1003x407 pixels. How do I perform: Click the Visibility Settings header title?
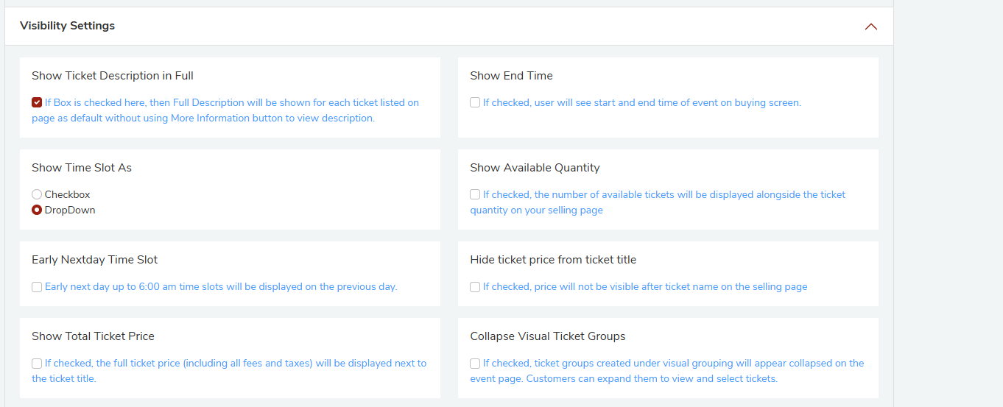pos(68,26)
